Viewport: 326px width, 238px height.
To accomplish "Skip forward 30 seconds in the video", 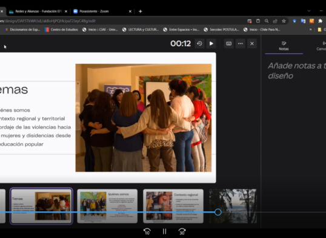I will click(182, 231).
